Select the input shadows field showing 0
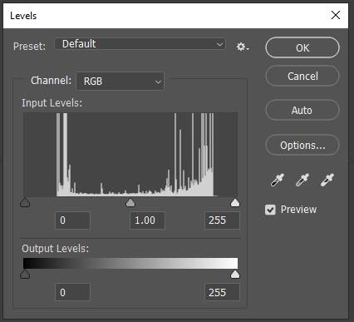 72,220
